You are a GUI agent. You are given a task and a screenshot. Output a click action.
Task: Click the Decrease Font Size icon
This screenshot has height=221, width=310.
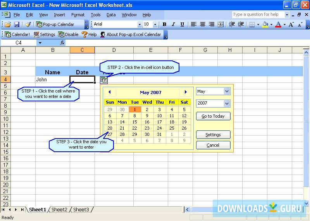pyautogui.click(x=300, y=24)
